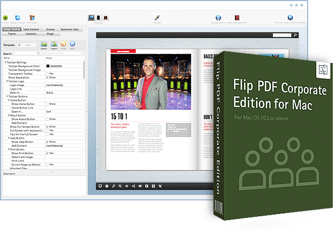Click the share icon in flipbook bar
This screenshot has height=242, width=335.
click(x=134, y=186)
